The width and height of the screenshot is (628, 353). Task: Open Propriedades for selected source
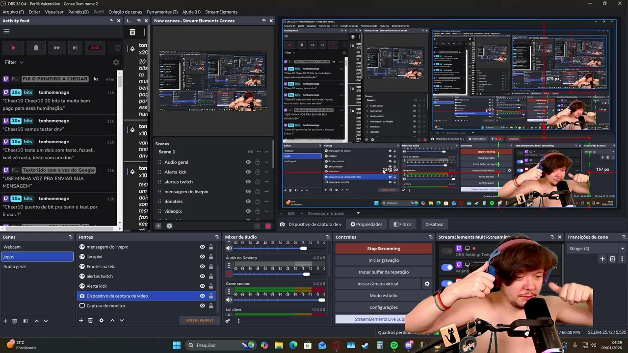(x=366, y=225)
